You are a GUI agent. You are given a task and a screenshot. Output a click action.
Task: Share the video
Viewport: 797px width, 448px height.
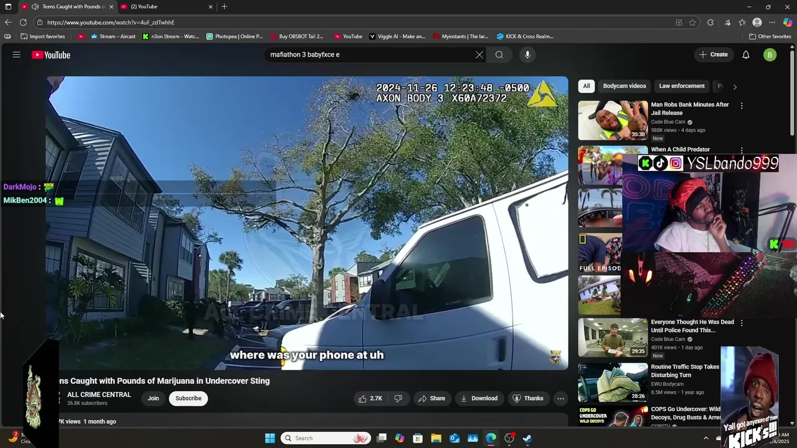(x=432, y=398)
